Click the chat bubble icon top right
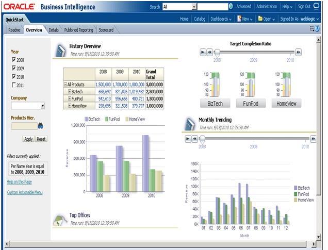Image resolution: width=328 pixels, height=250 pixels. [316, 6]
